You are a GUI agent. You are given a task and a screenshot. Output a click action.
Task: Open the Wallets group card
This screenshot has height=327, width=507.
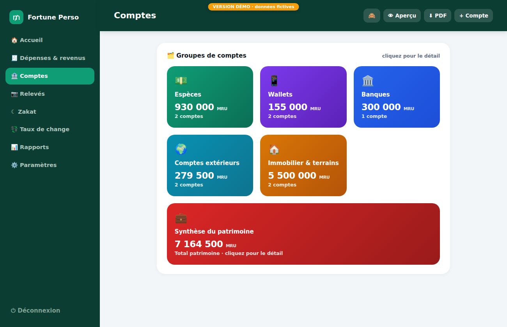click(303, 97)
